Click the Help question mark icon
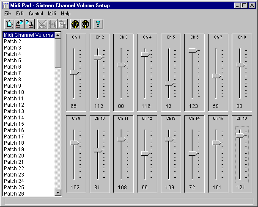 click(x=98, y=24)
